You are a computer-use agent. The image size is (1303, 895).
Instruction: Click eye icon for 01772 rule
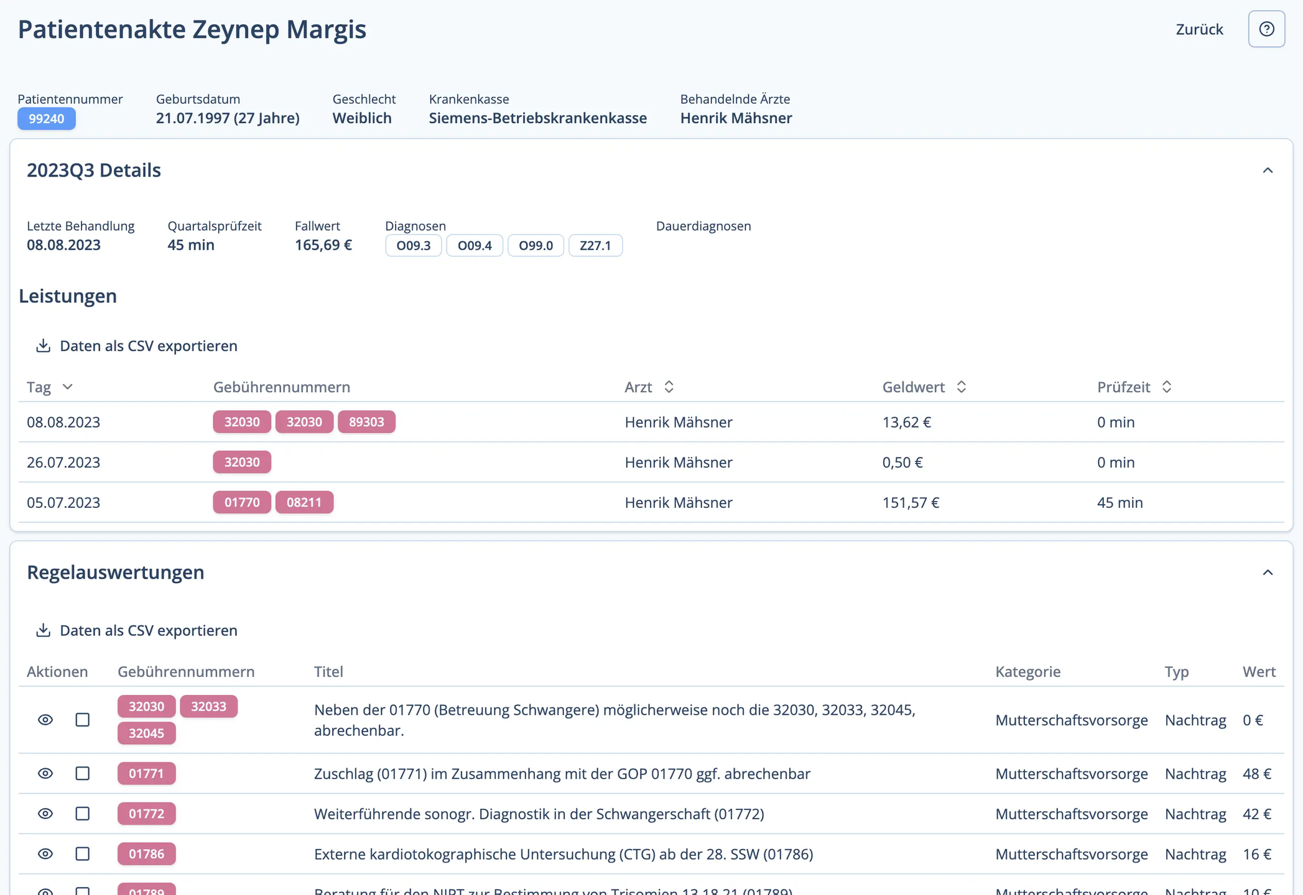45,814
